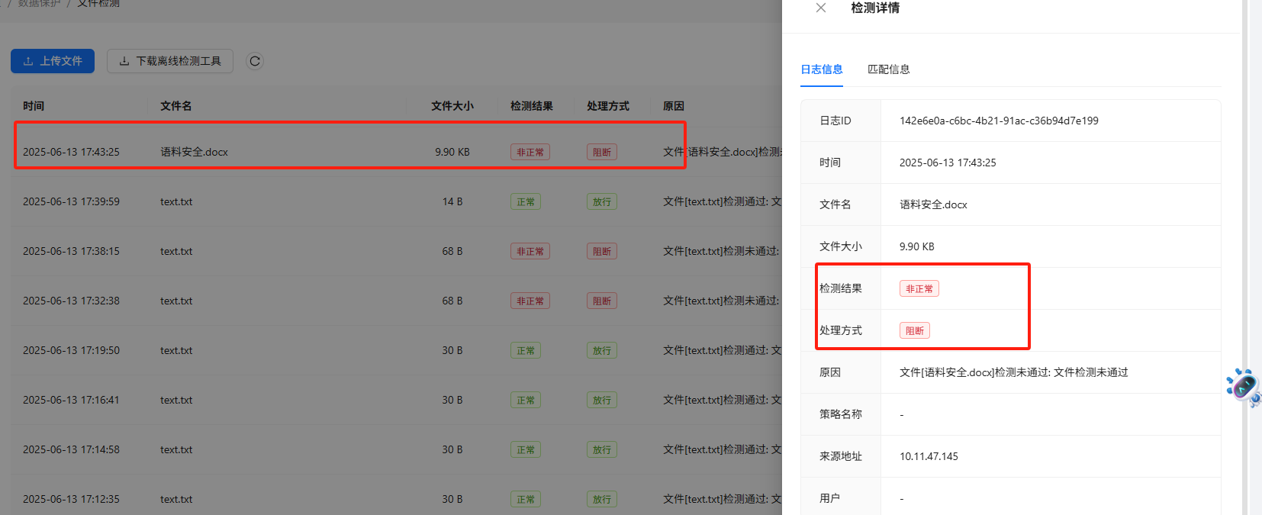Click timestamp 2025-06-13 17:43:25 in table

[x=71, y=152]
